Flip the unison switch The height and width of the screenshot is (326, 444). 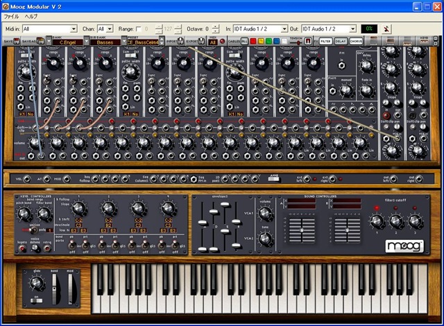(x=33, y=230)
